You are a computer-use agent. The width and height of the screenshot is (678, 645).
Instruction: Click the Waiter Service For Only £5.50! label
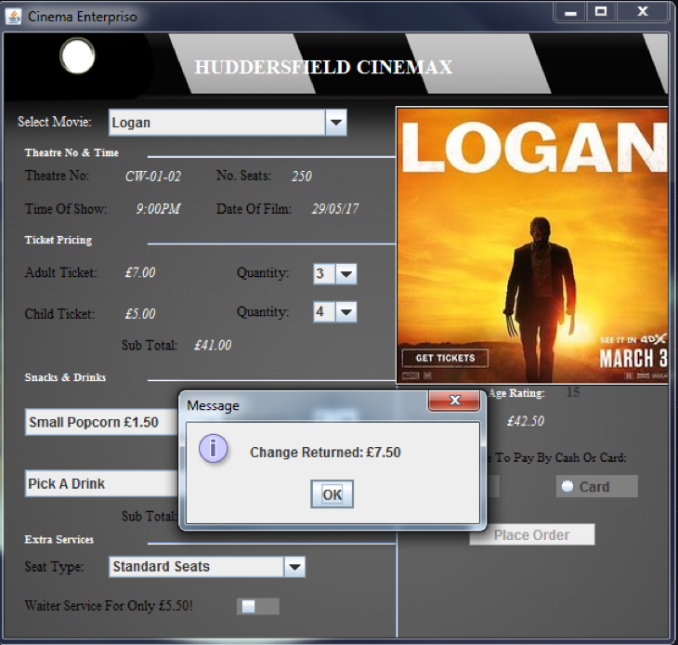109,606
